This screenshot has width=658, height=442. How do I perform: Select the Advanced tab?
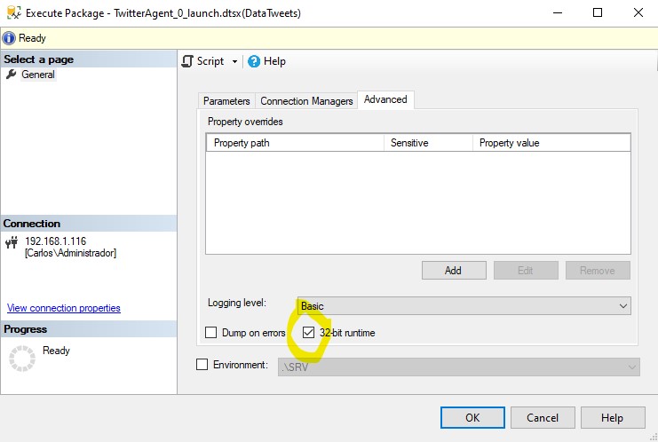[x=385, y=99]
